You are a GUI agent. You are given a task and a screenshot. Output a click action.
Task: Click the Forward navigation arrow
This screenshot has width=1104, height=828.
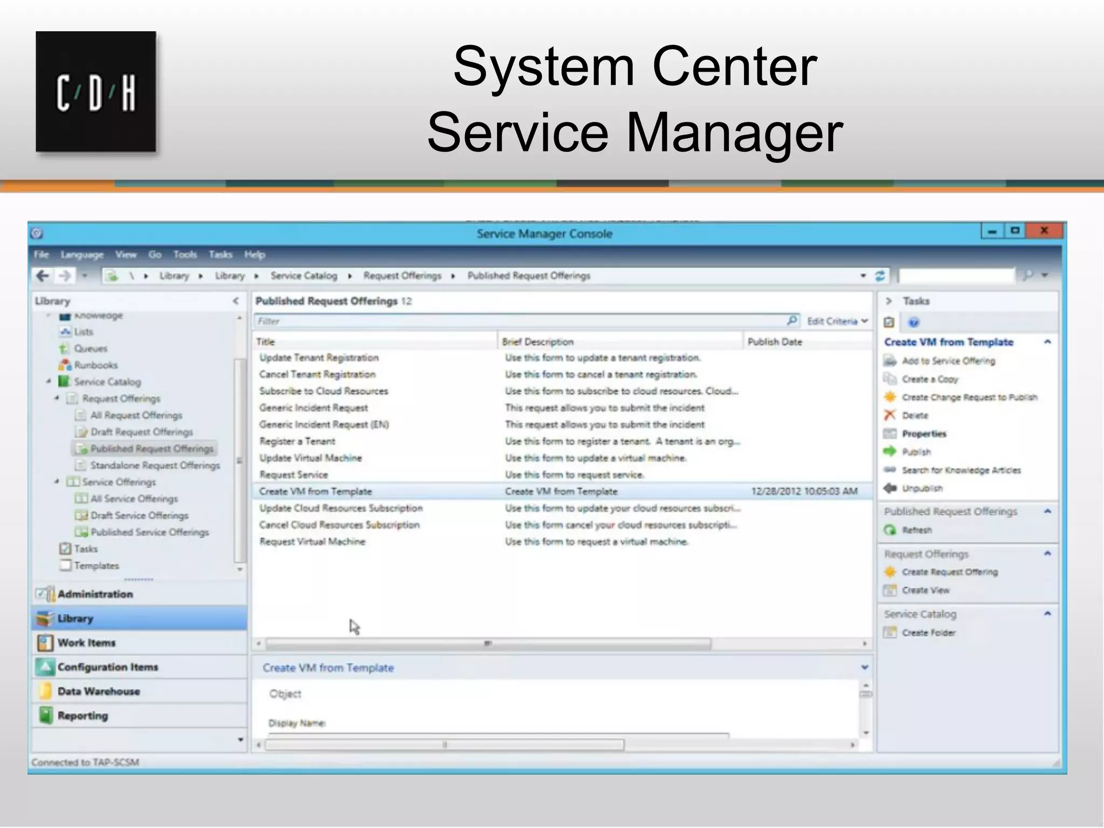(x=65, y=276)
